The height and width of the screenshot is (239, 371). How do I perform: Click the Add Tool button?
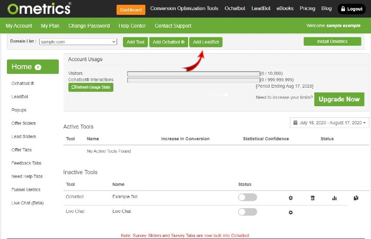tap(135, 42)
